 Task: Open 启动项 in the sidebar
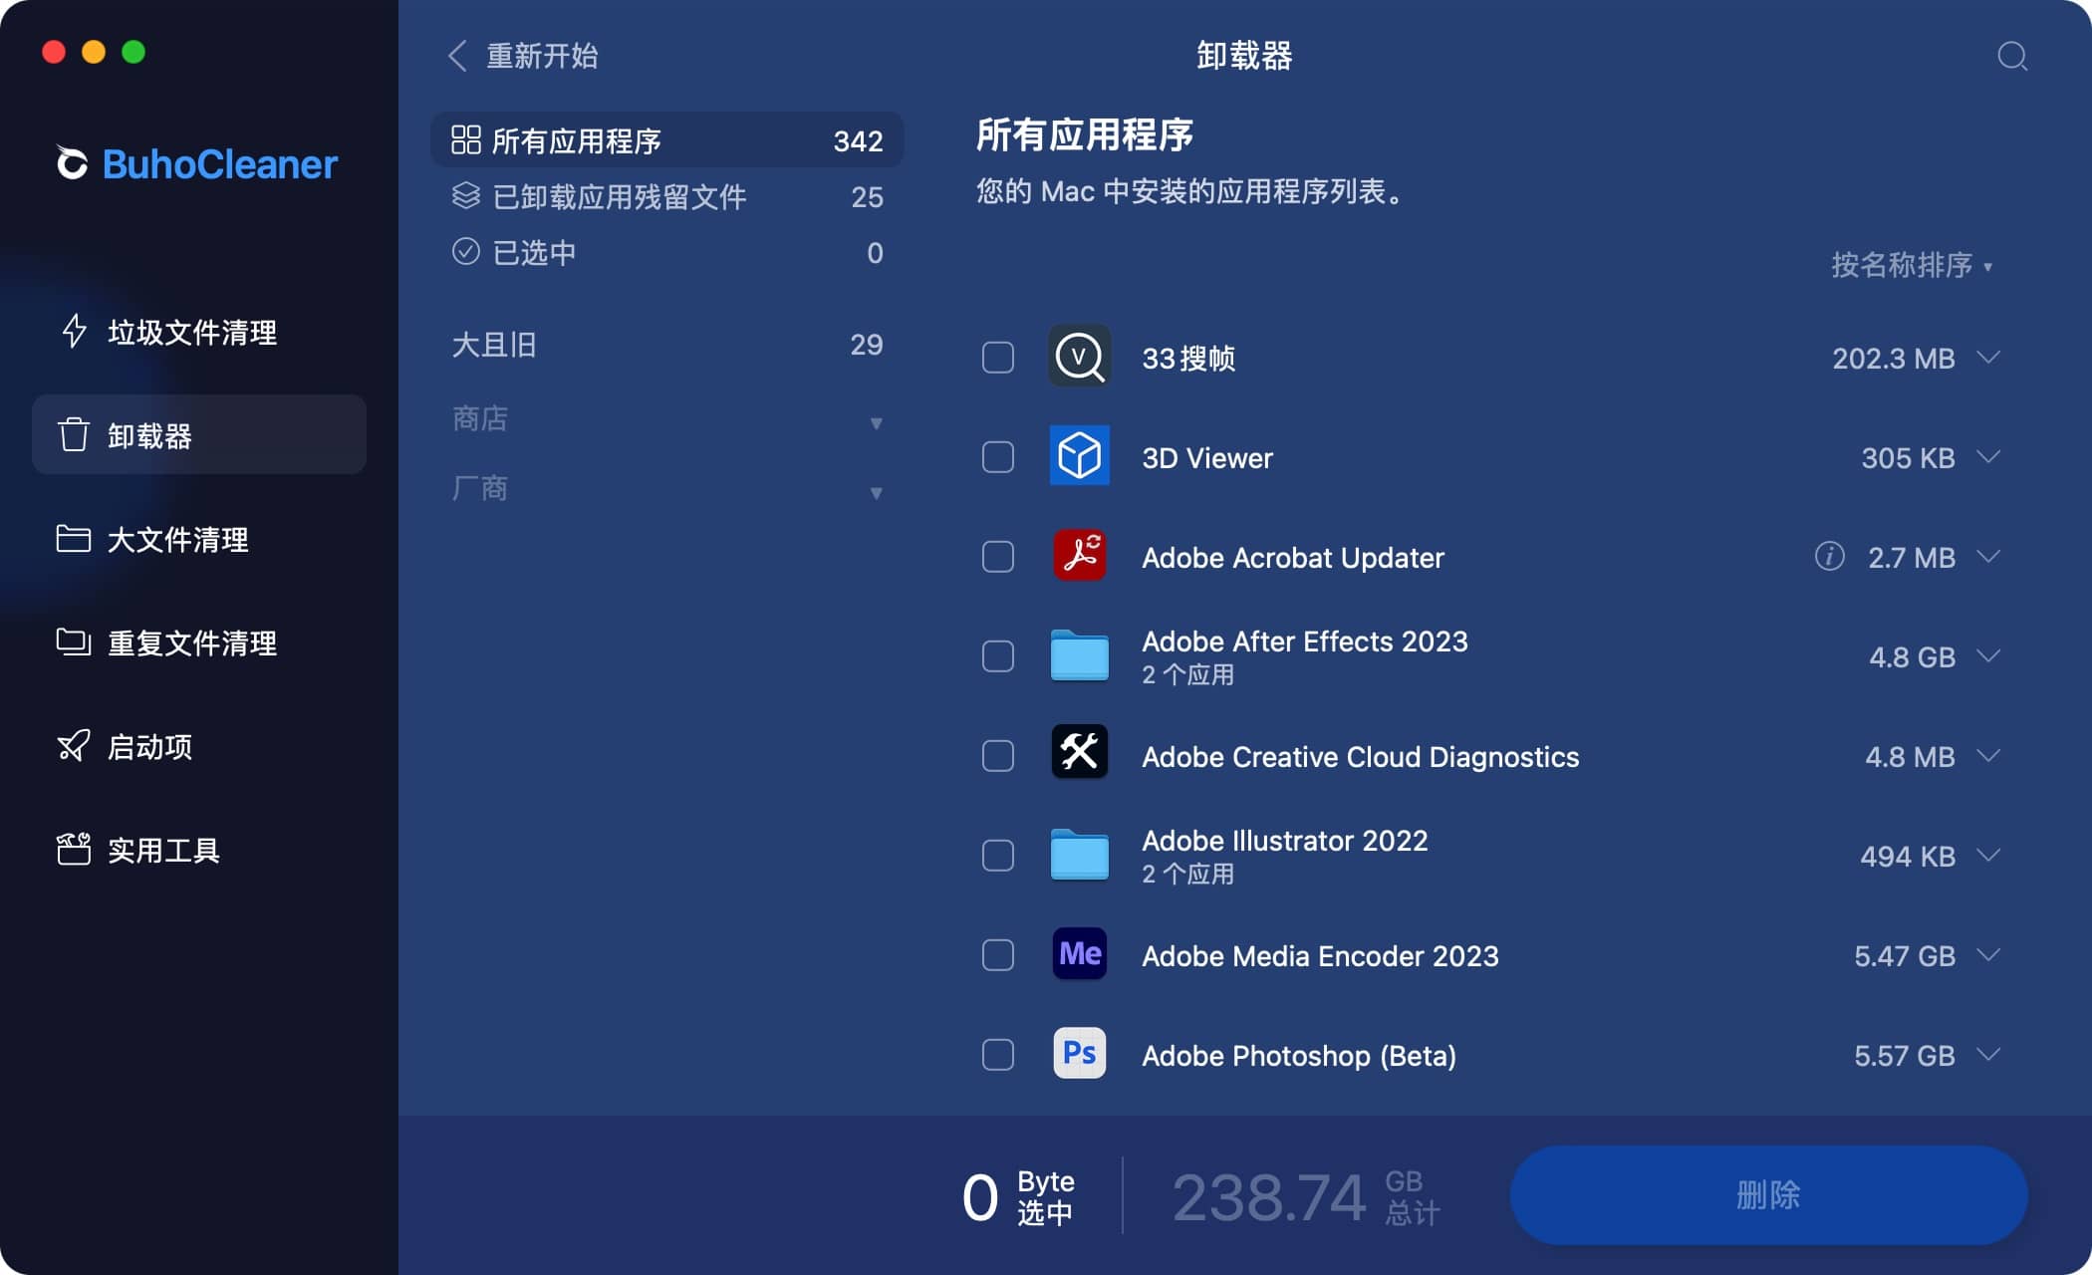[199, 746]
